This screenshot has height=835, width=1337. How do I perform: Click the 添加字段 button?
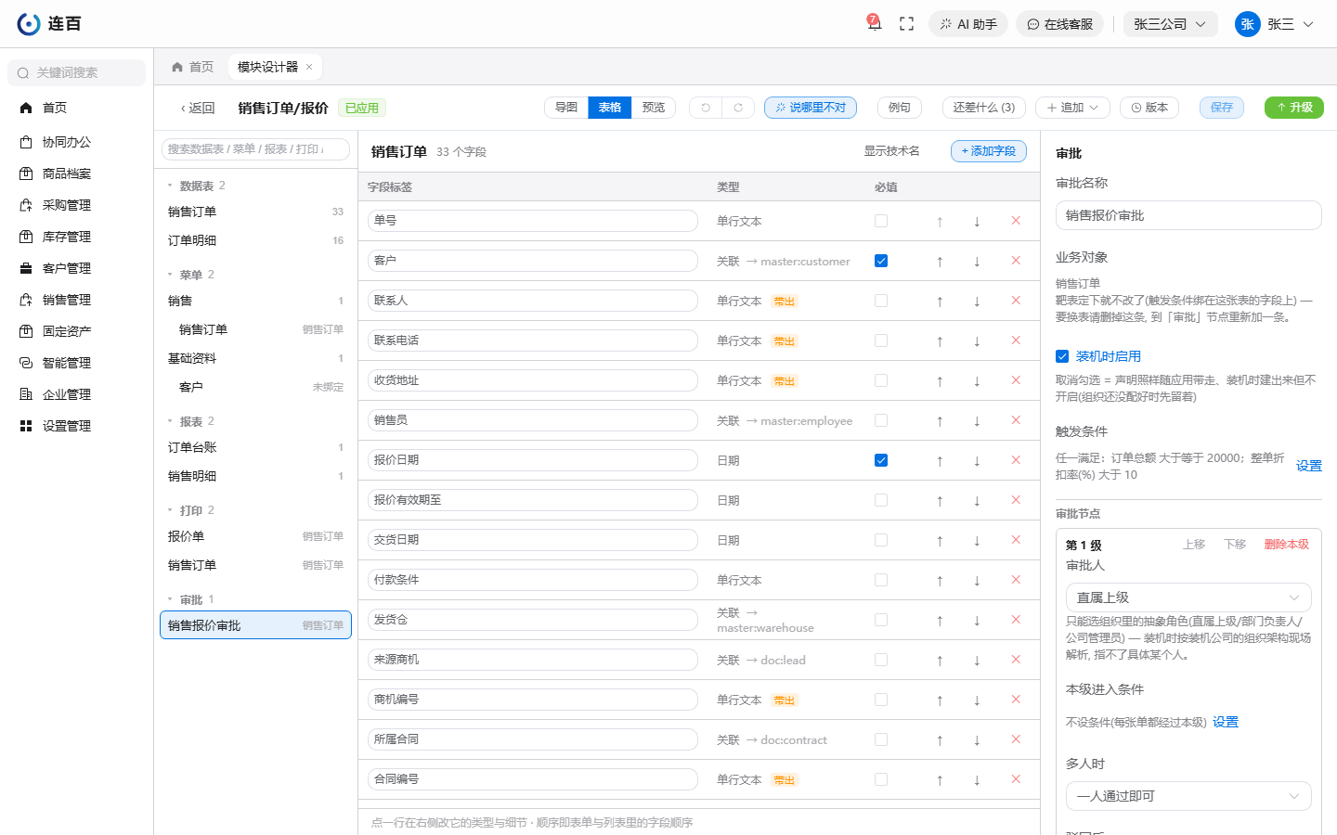[x=988, y=151]
